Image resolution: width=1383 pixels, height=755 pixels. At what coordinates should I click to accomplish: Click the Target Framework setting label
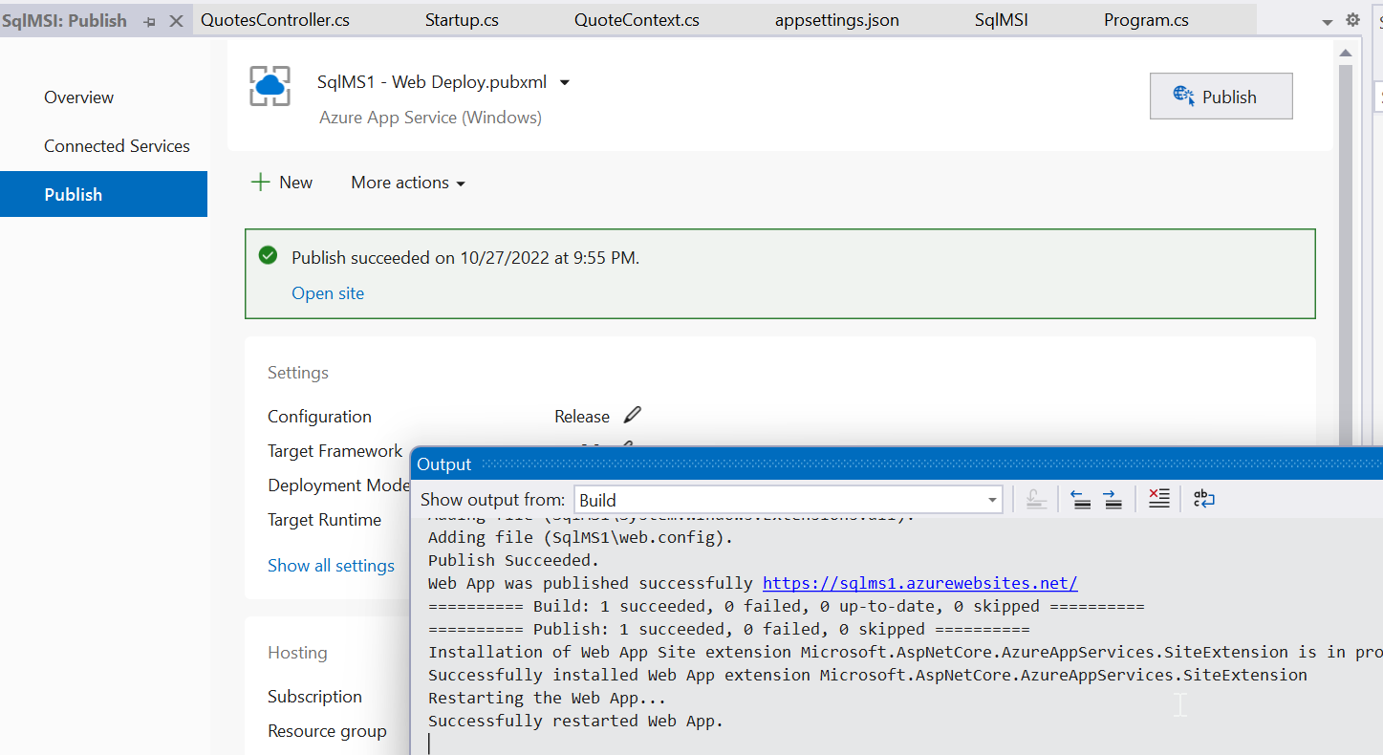coord(335,451)
